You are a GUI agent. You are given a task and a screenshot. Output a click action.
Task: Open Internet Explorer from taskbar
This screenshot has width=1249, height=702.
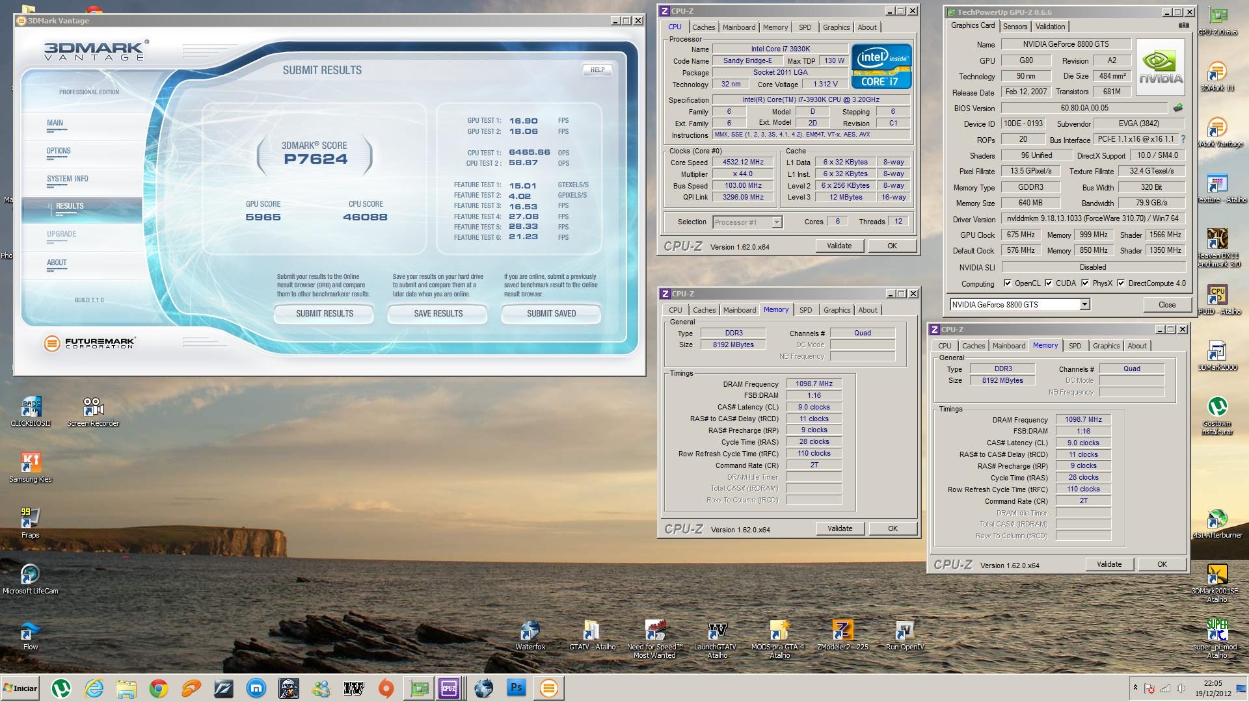(x=94, y=688)
